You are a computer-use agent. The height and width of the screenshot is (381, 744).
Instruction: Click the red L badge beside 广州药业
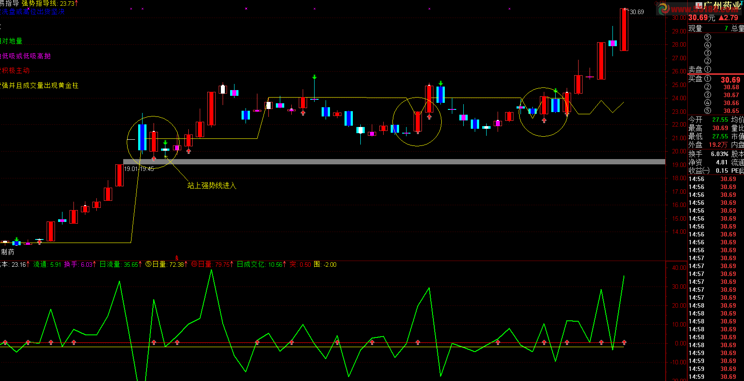click(699, 6)
